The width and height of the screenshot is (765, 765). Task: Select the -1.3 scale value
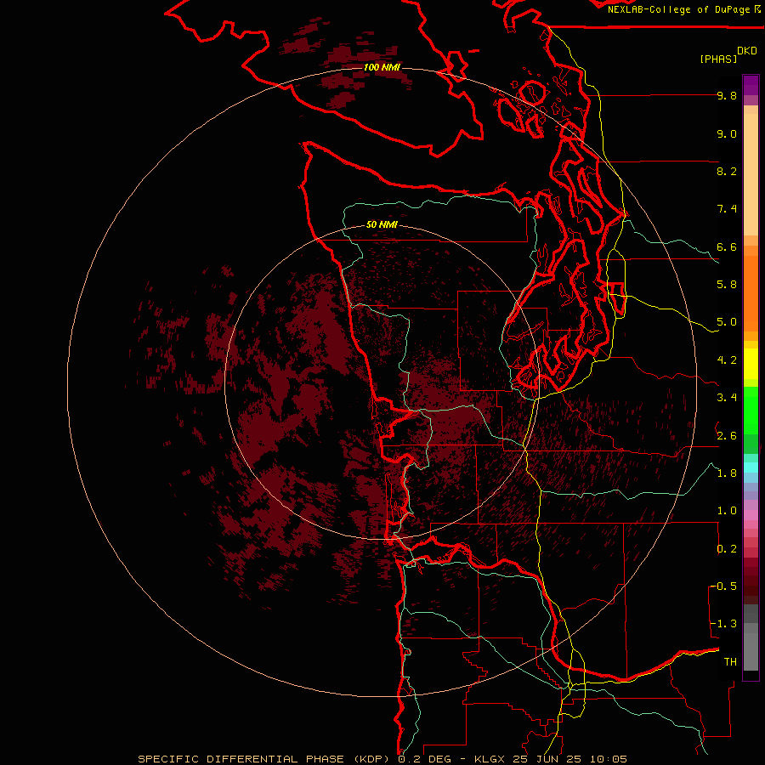(x=724, y=624)
